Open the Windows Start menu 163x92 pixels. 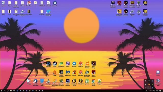(2, 91)
